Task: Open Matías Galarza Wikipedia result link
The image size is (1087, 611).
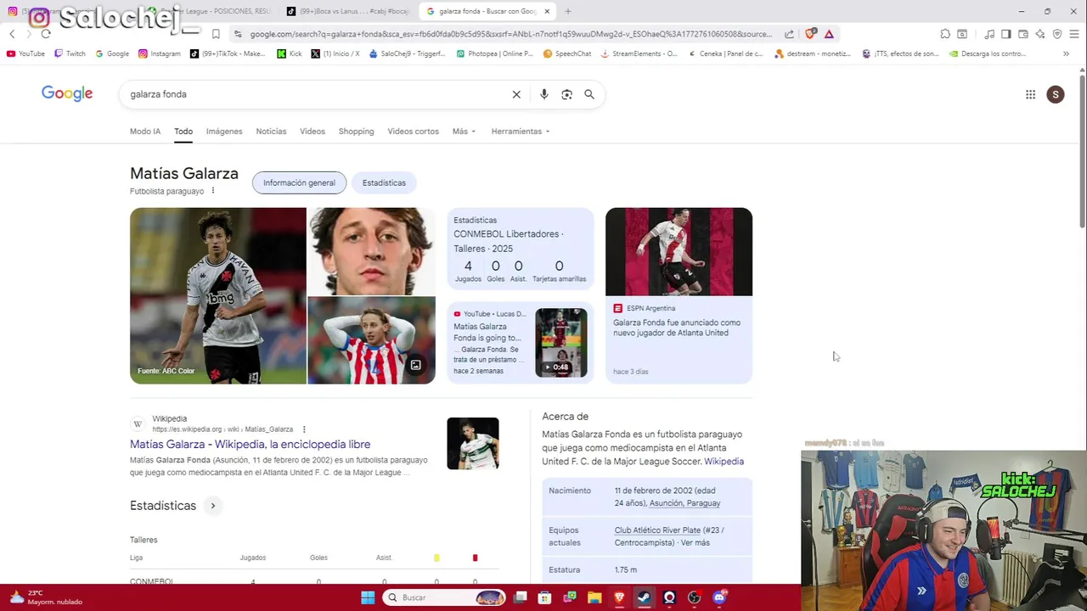Action: (250, 444)
